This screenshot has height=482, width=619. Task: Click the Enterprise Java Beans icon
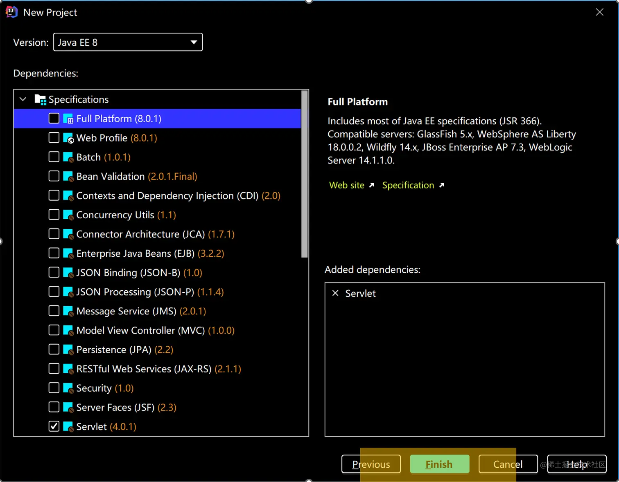coord(68,253)
